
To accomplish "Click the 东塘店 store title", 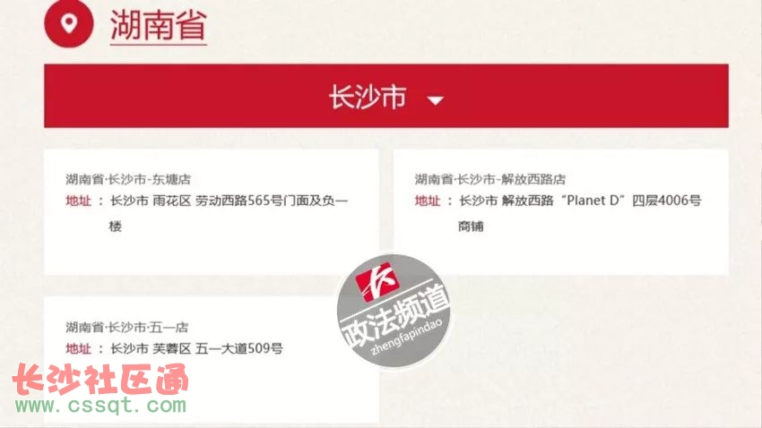I will coord(128,180).
